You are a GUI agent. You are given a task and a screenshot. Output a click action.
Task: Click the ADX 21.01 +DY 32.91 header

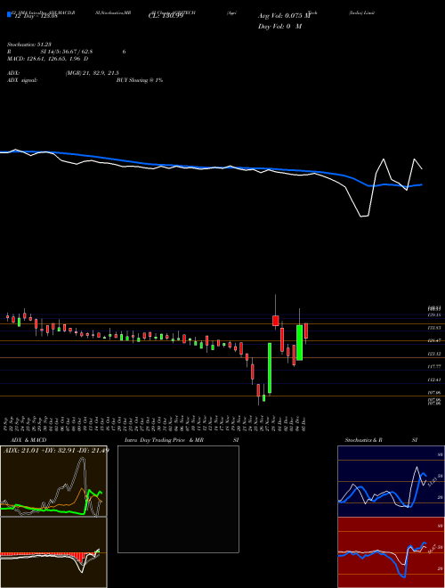point(56,450)
